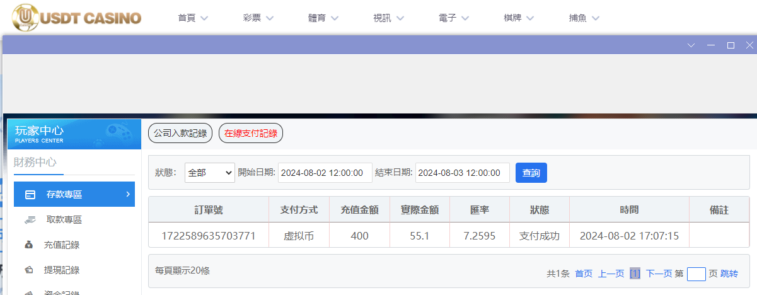This screenshot has height=295, width=757.
Task: Click the USDT Casino logo
Action: tap(77, 18)
